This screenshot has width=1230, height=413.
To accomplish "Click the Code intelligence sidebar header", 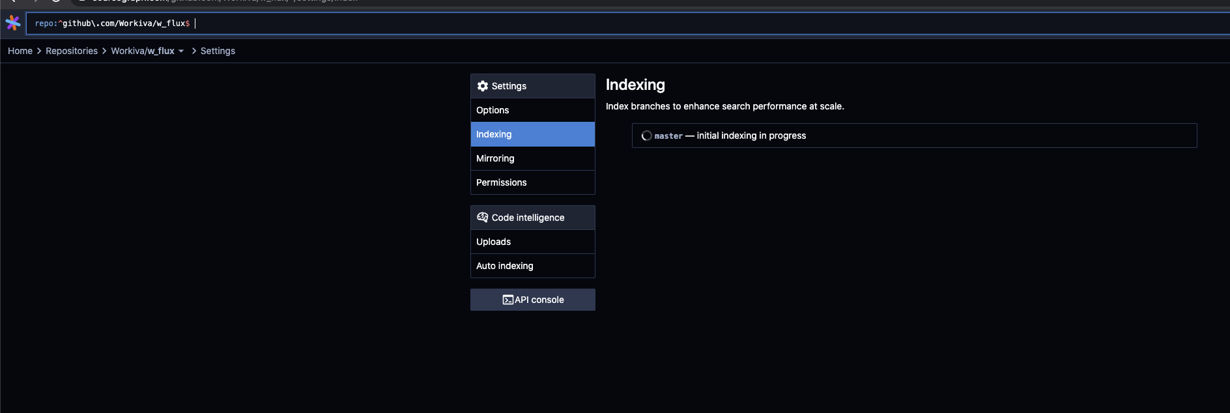I will [533, 218].
